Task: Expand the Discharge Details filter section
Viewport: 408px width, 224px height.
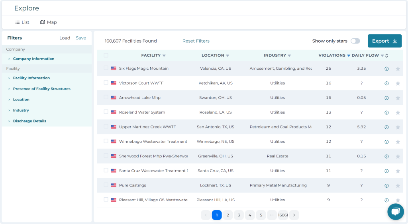Action: point(29,121)
